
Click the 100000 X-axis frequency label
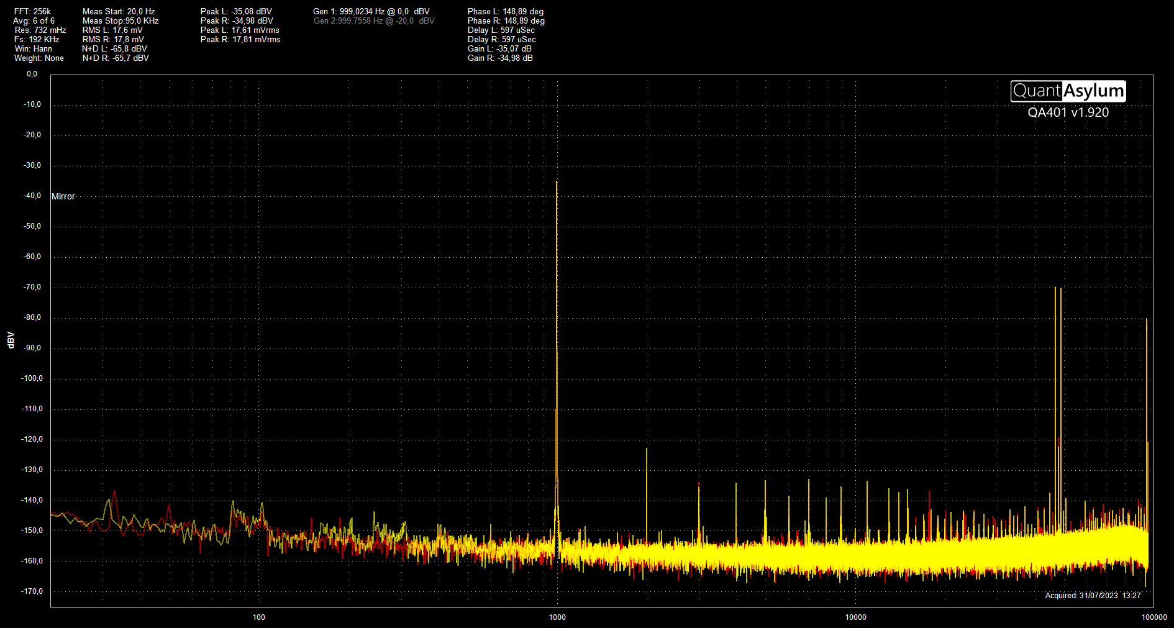click(1154, 617)
